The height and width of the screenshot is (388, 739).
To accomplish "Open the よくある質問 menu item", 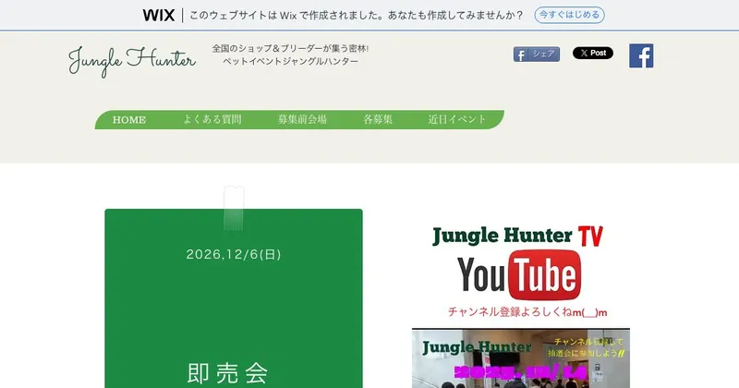I will 212,119.
